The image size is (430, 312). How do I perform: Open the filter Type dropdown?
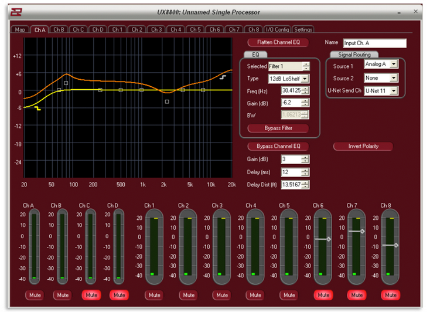coord(305,79)
